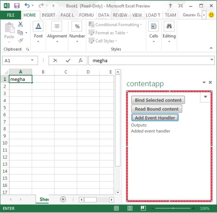Viewport: 217px width, 213px height.
Task: Close the contentapp pane
Action: [210, 82]
